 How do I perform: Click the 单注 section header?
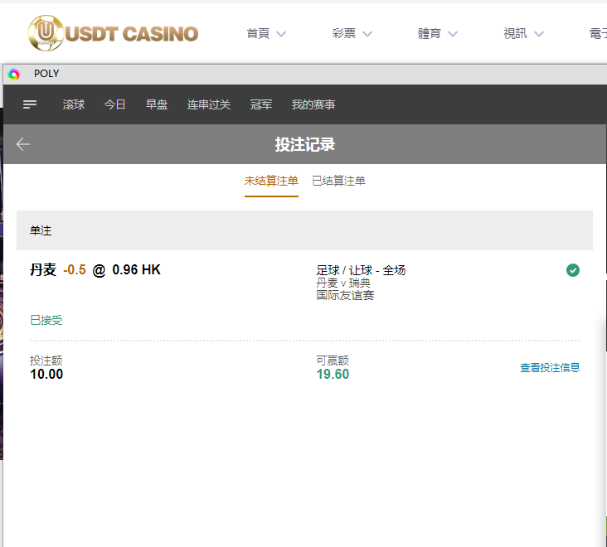pyautogui.click(x=304, y=230)
